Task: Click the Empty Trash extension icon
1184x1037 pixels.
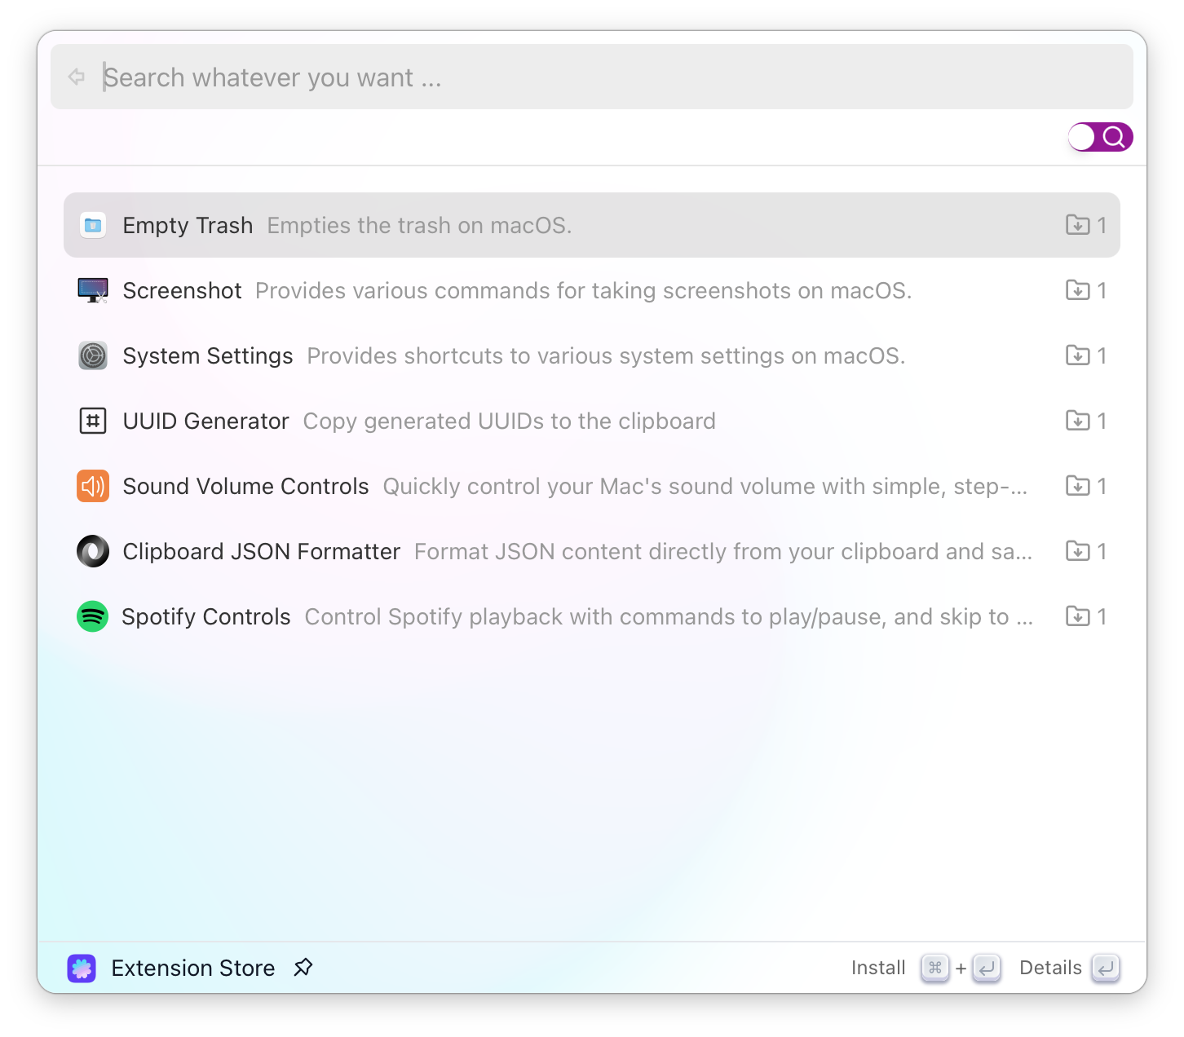Action: pos(93,225)
